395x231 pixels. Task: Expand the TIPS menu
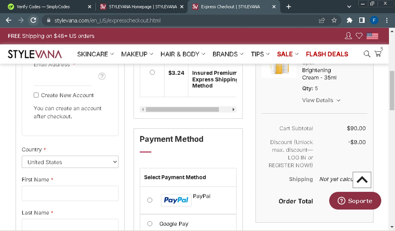coord(260,54)
